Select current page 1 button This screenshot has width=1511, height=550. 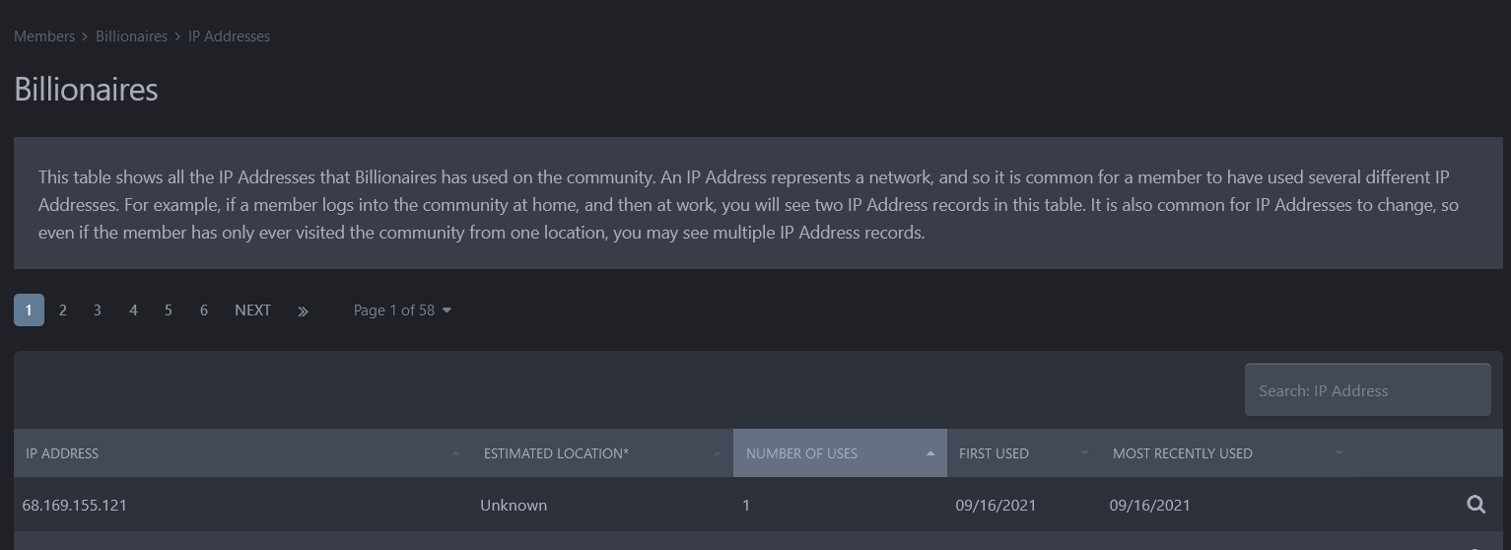[x=29, y=310]
